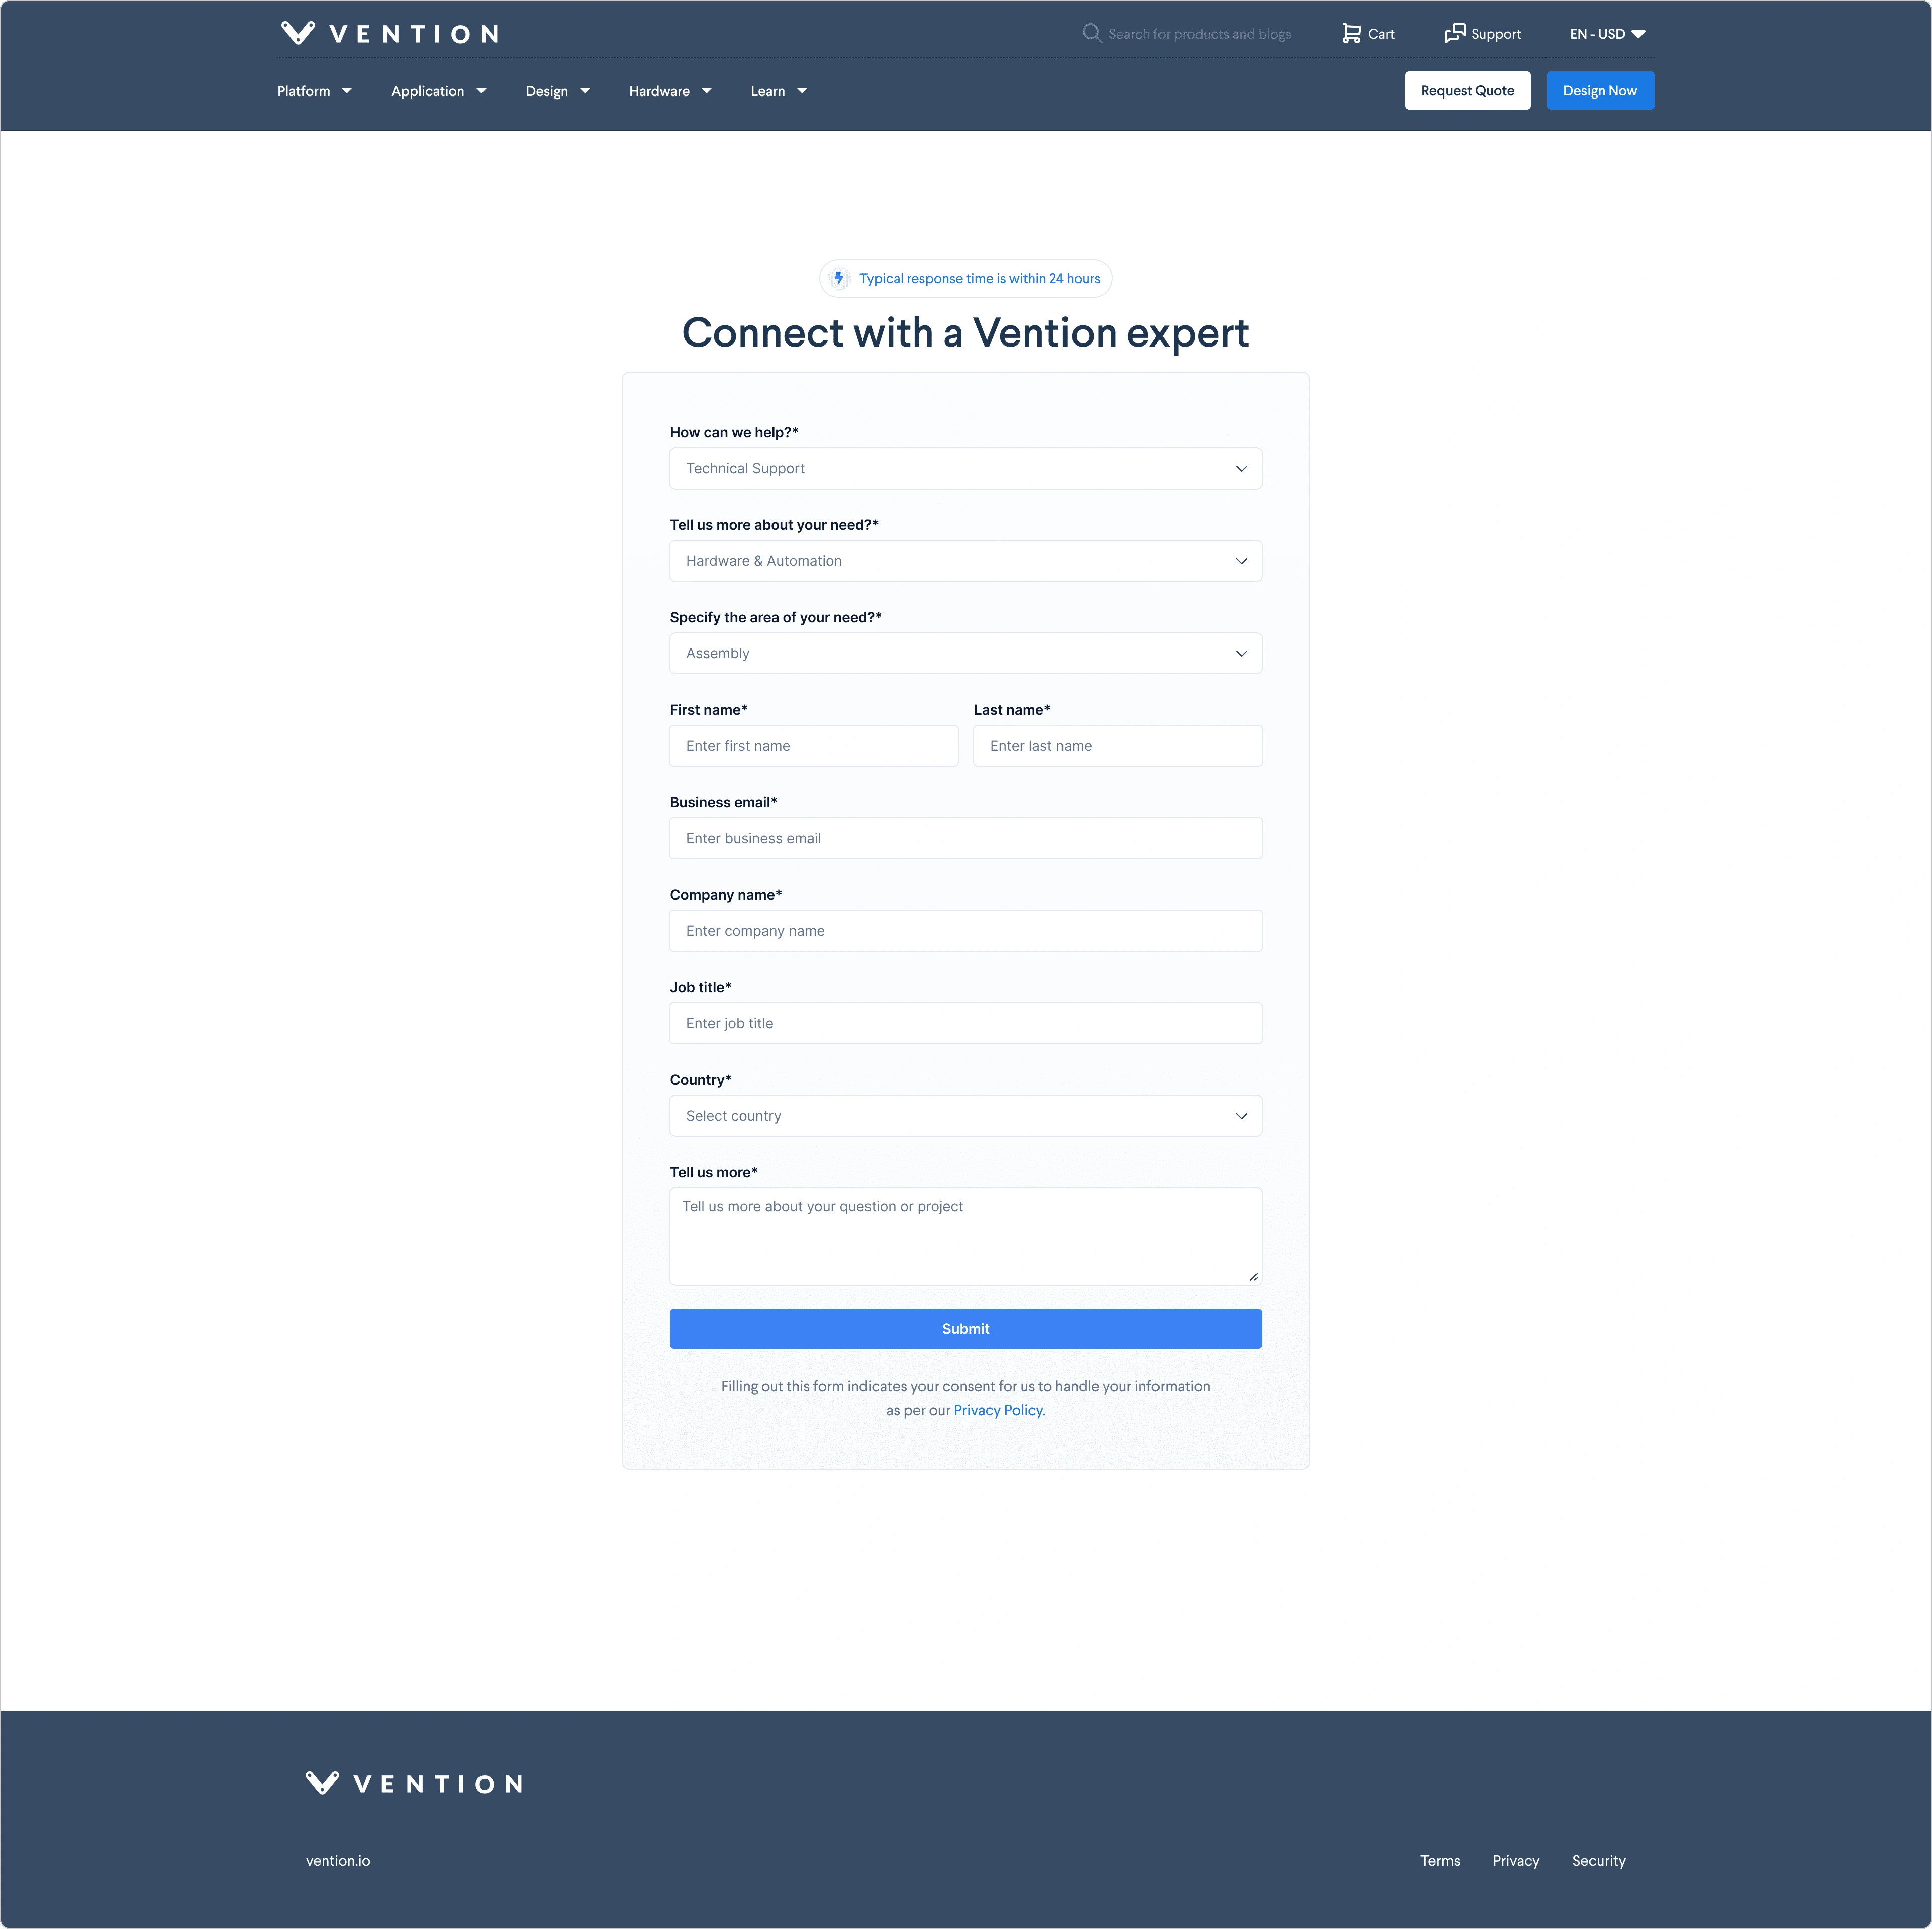The width and height of the screenshot is (1932, 1929).
Task: Select the Country dropdown field
Action: [x=966, y=1115]
